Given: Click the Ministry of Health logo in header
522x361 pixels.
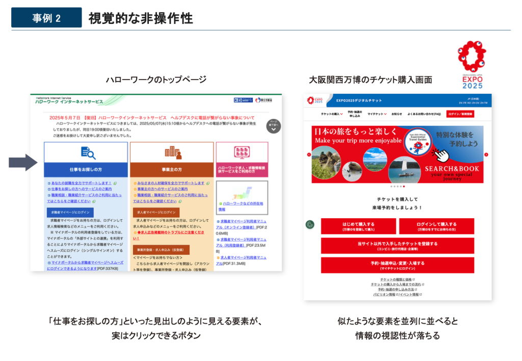Looking at the screenshot, I should coord(264,100).
